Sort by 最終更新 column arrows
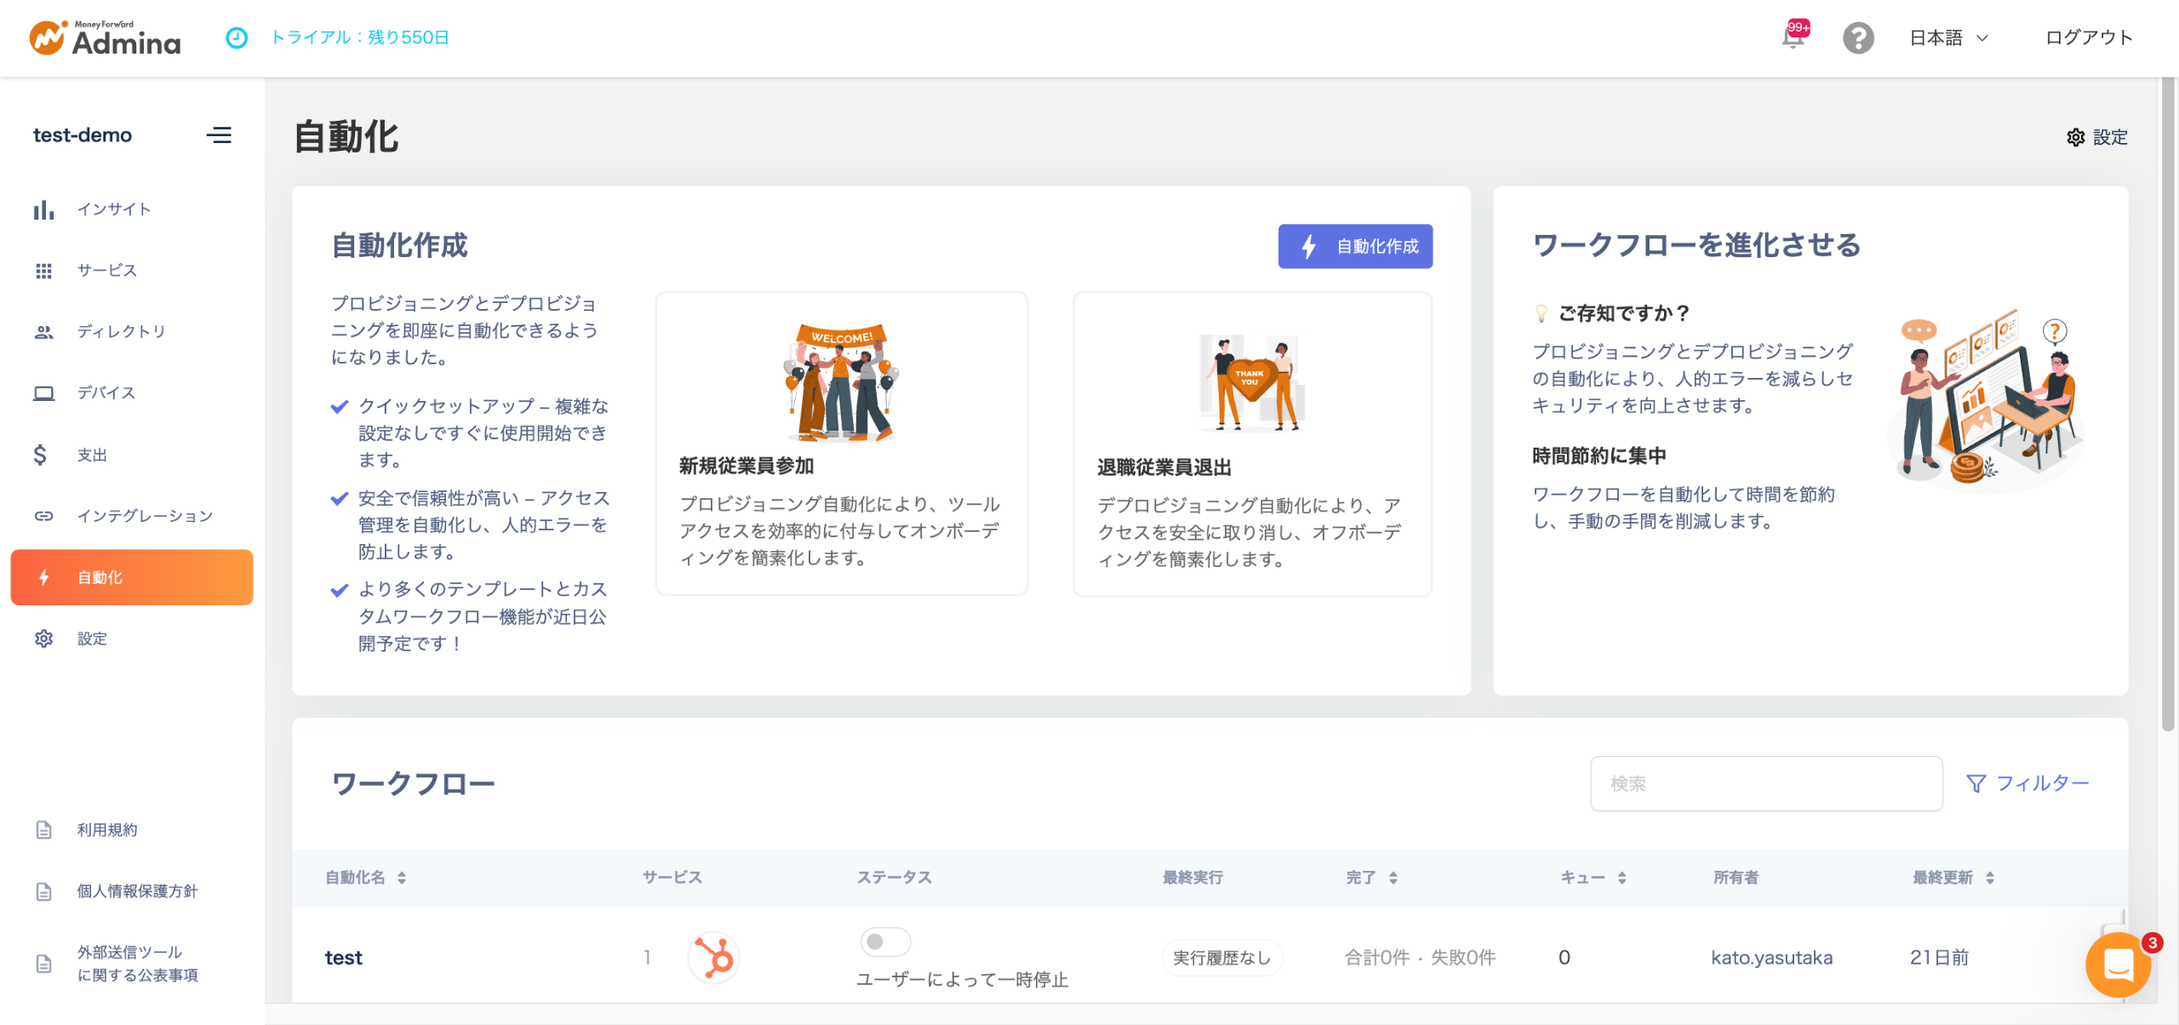 pos(1990,878)
